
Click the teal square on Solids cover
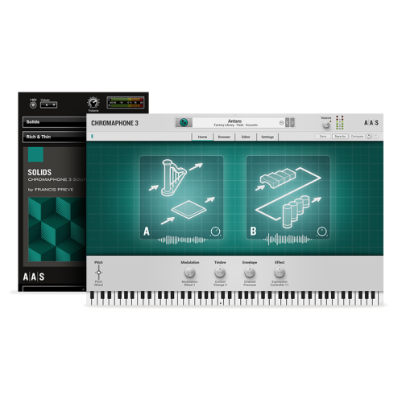pyautogui.click(x=35, y=154)
